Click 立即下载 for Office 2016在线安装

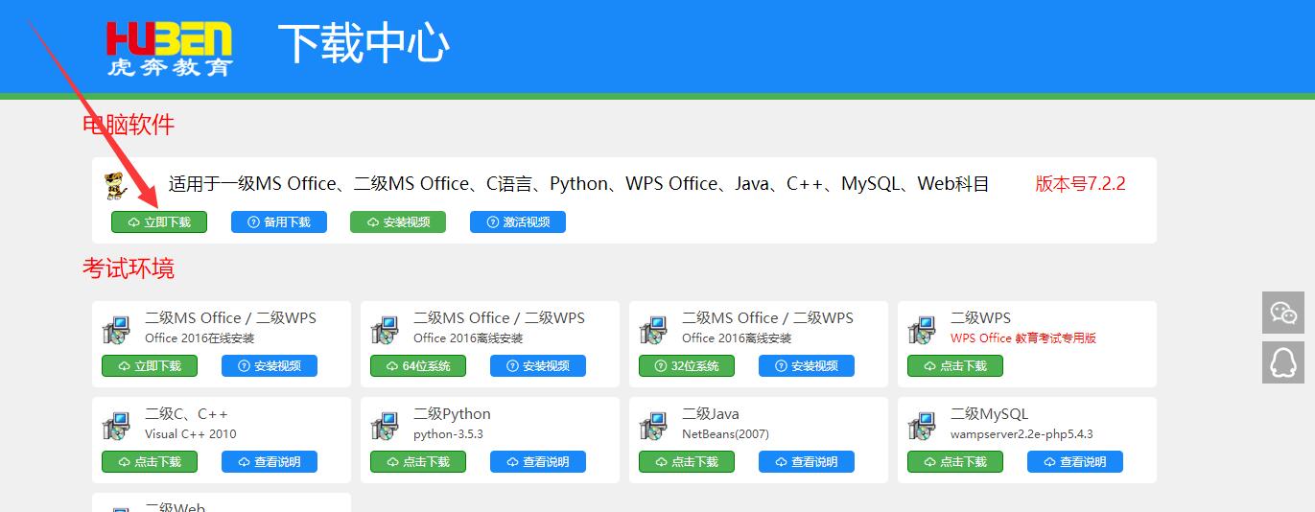[150, 366]
